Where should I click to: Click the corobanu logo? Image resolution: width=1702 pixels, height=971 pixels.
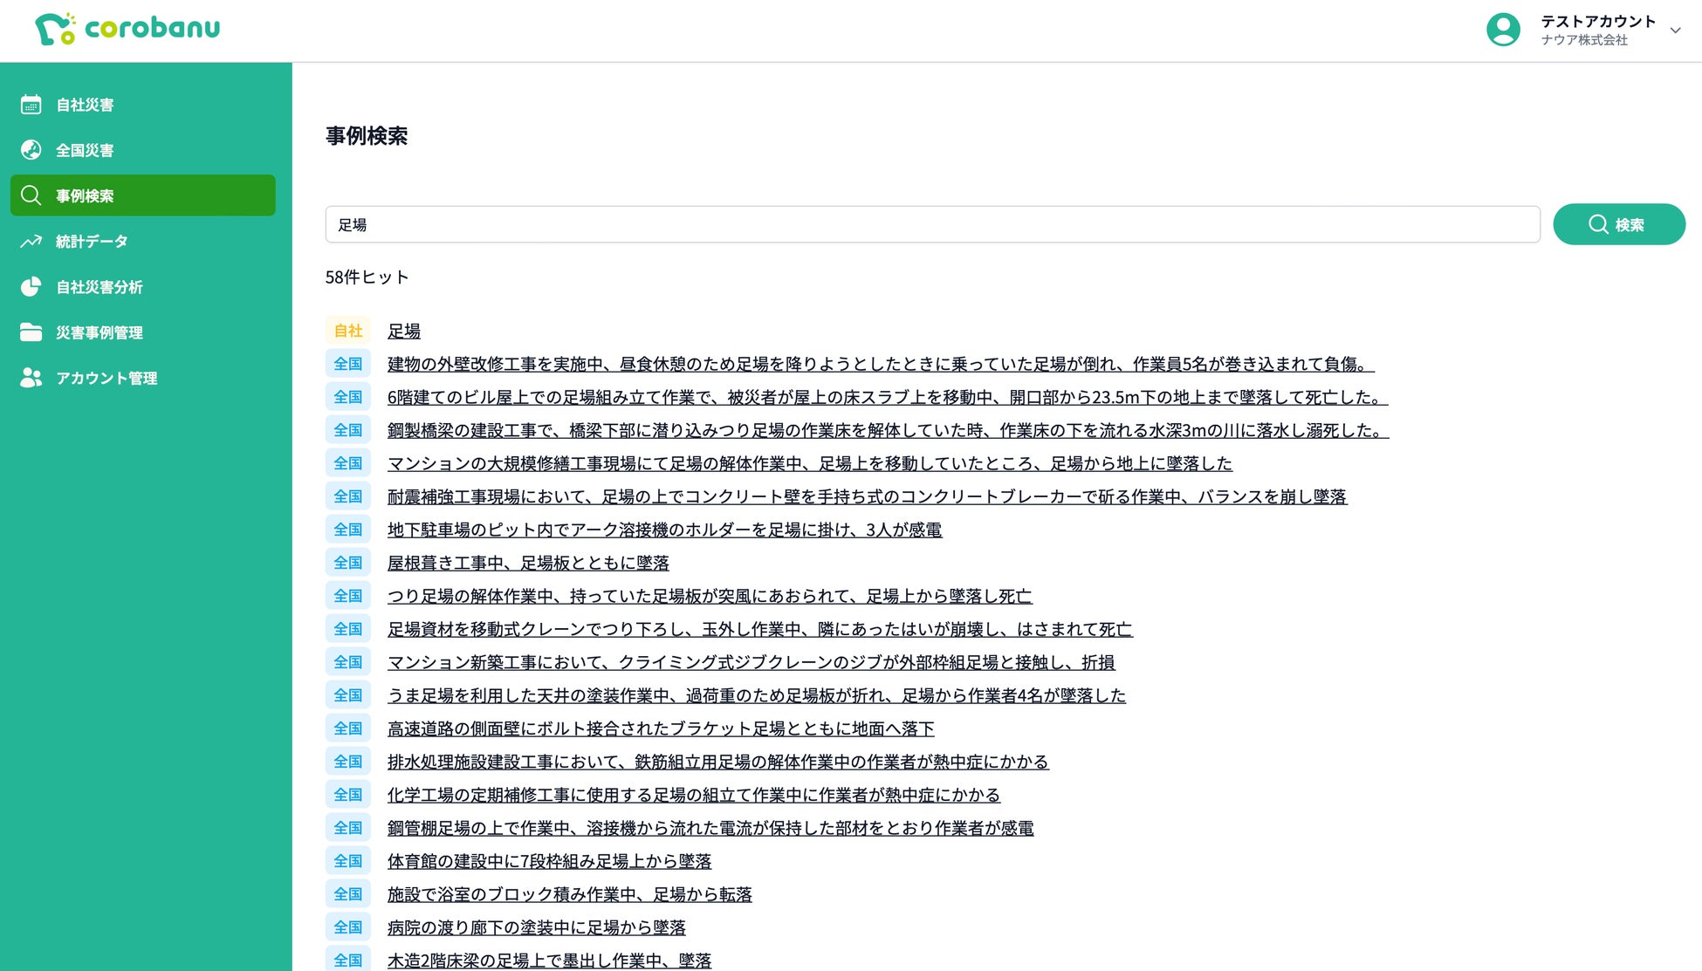(x=127, y=29)
